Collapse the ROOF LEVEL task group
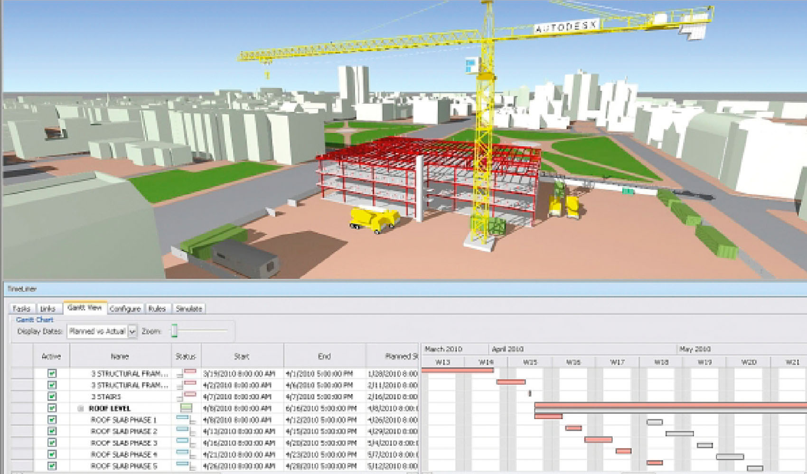The image size is (807, 474). tap(80, 408)
